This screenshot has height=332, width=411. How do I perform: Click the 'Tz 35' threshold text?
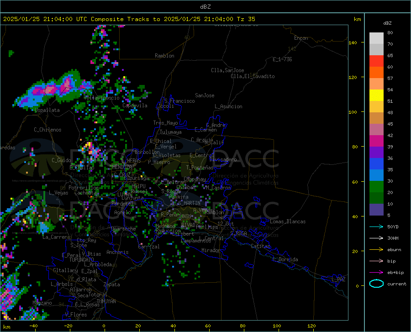(x=246, y=19)
